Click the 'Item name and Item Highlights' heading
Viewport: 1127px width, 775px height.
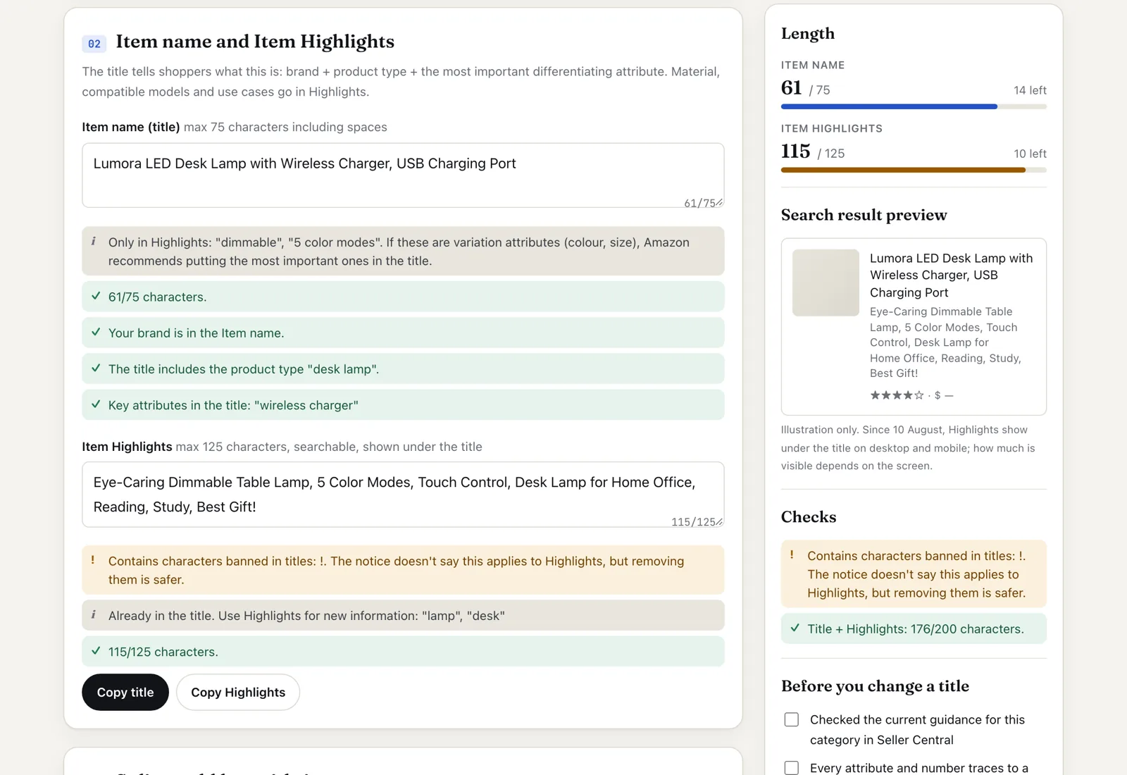(255, 42)
